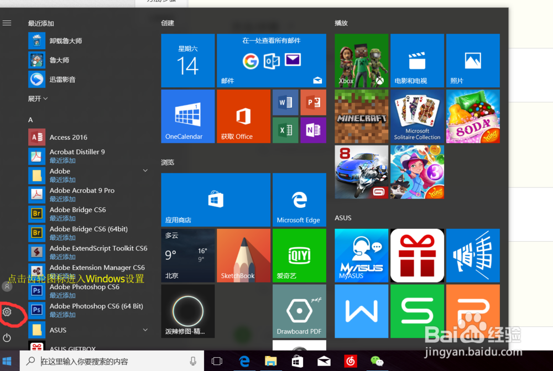Screen dimensions: 553x371
Task: Open Edge from the taskbar
Action: point(244,361)
